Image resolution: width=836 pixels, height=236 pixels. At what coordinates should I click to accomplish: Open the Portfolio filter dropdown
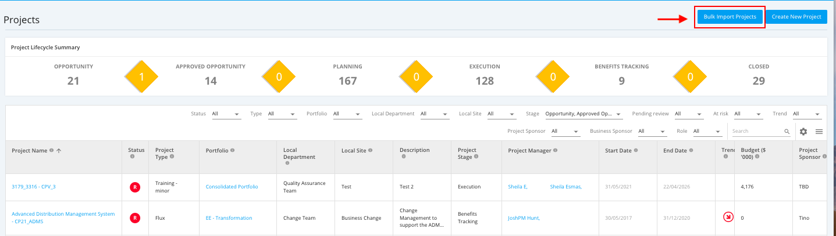(x=347, y=114)
